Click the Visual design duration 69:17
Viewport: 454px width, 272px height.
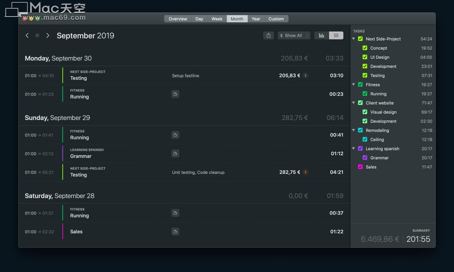click(x=427, y=112)
